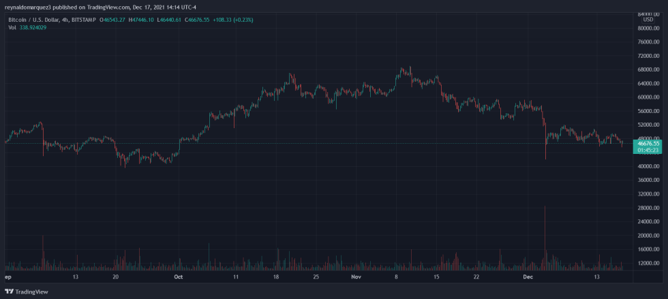
Task: Click the 25 date label on time axis
Action: coord(316,277)
